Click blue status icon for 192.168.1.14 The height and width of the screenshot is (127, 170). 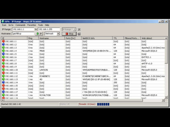pyautogui.click(x=3, y=82)
